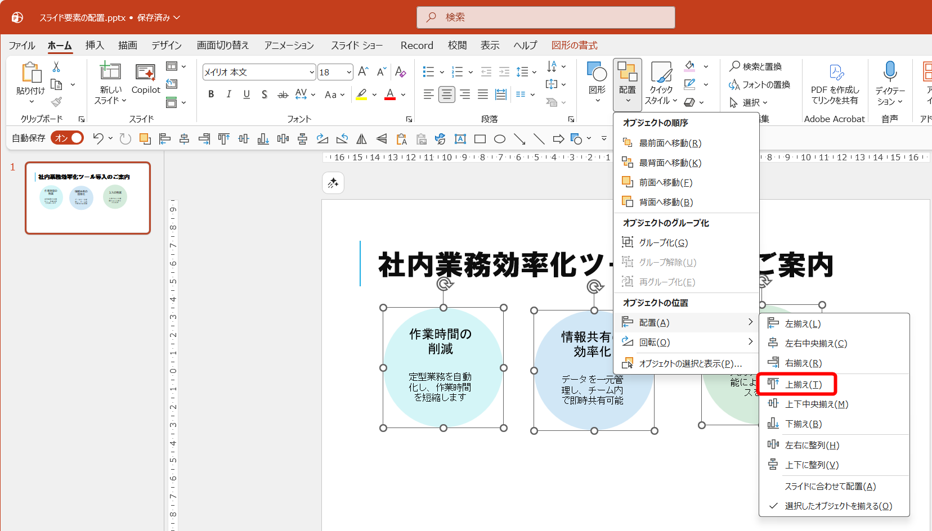Viewport: 932px width, 531px height.
Task: Insert an oval shape from quick access toolbar
Action: (x=499, y=138)
